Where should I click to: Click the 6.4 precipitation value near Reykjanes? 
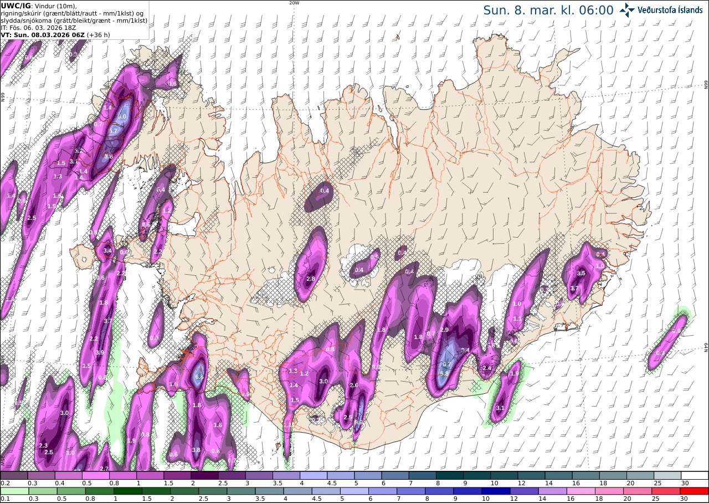(200, 377)
